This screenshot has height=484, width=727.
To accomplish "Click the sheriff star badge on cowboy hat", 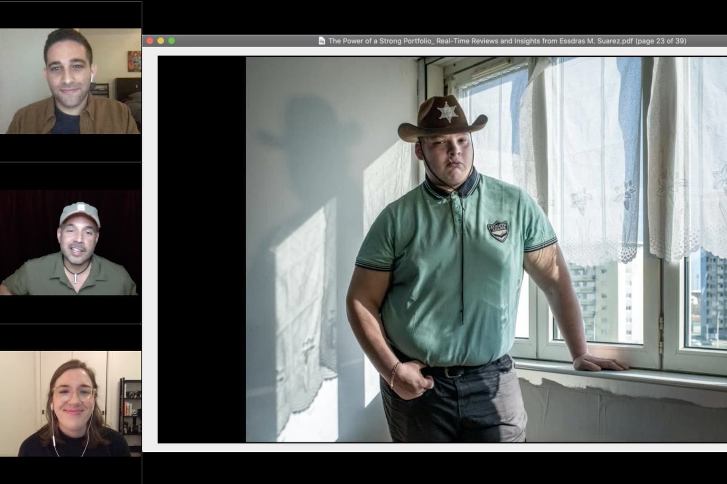I will pos(446,112).
